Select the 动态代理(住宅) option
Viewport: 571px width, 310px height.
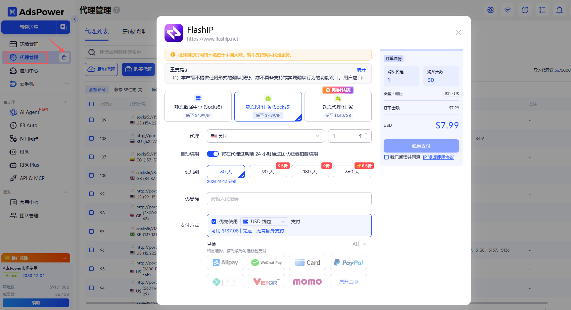[338, 107]
